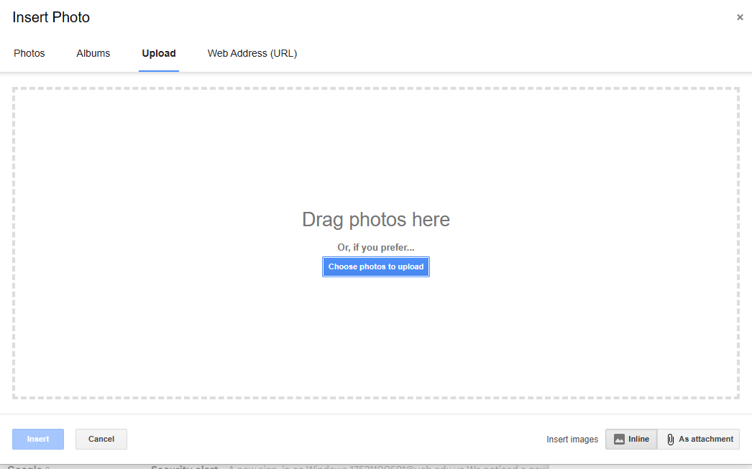This screenshot has width=752, height=469.
Task: Click the Security alert email behind the dialog
Action: click(x=185, y=467)
